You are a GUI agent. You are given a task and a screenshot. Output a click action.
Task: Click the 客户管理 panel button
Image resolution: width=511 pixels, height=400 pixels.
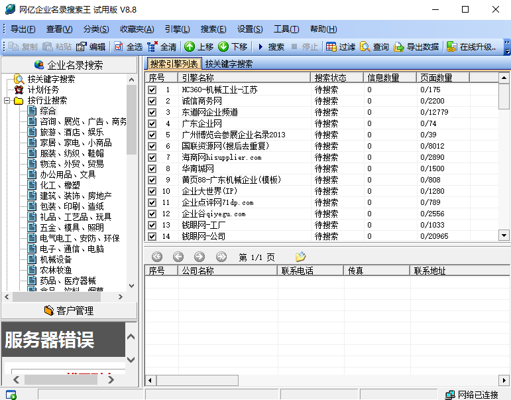pos(69,310)
